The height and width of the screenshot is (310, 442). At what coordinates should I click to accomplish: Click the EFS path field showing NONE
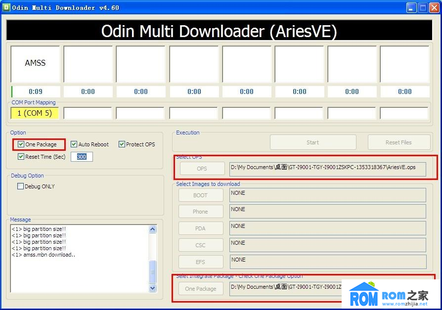pyautogui.click(x=328, y=262)
